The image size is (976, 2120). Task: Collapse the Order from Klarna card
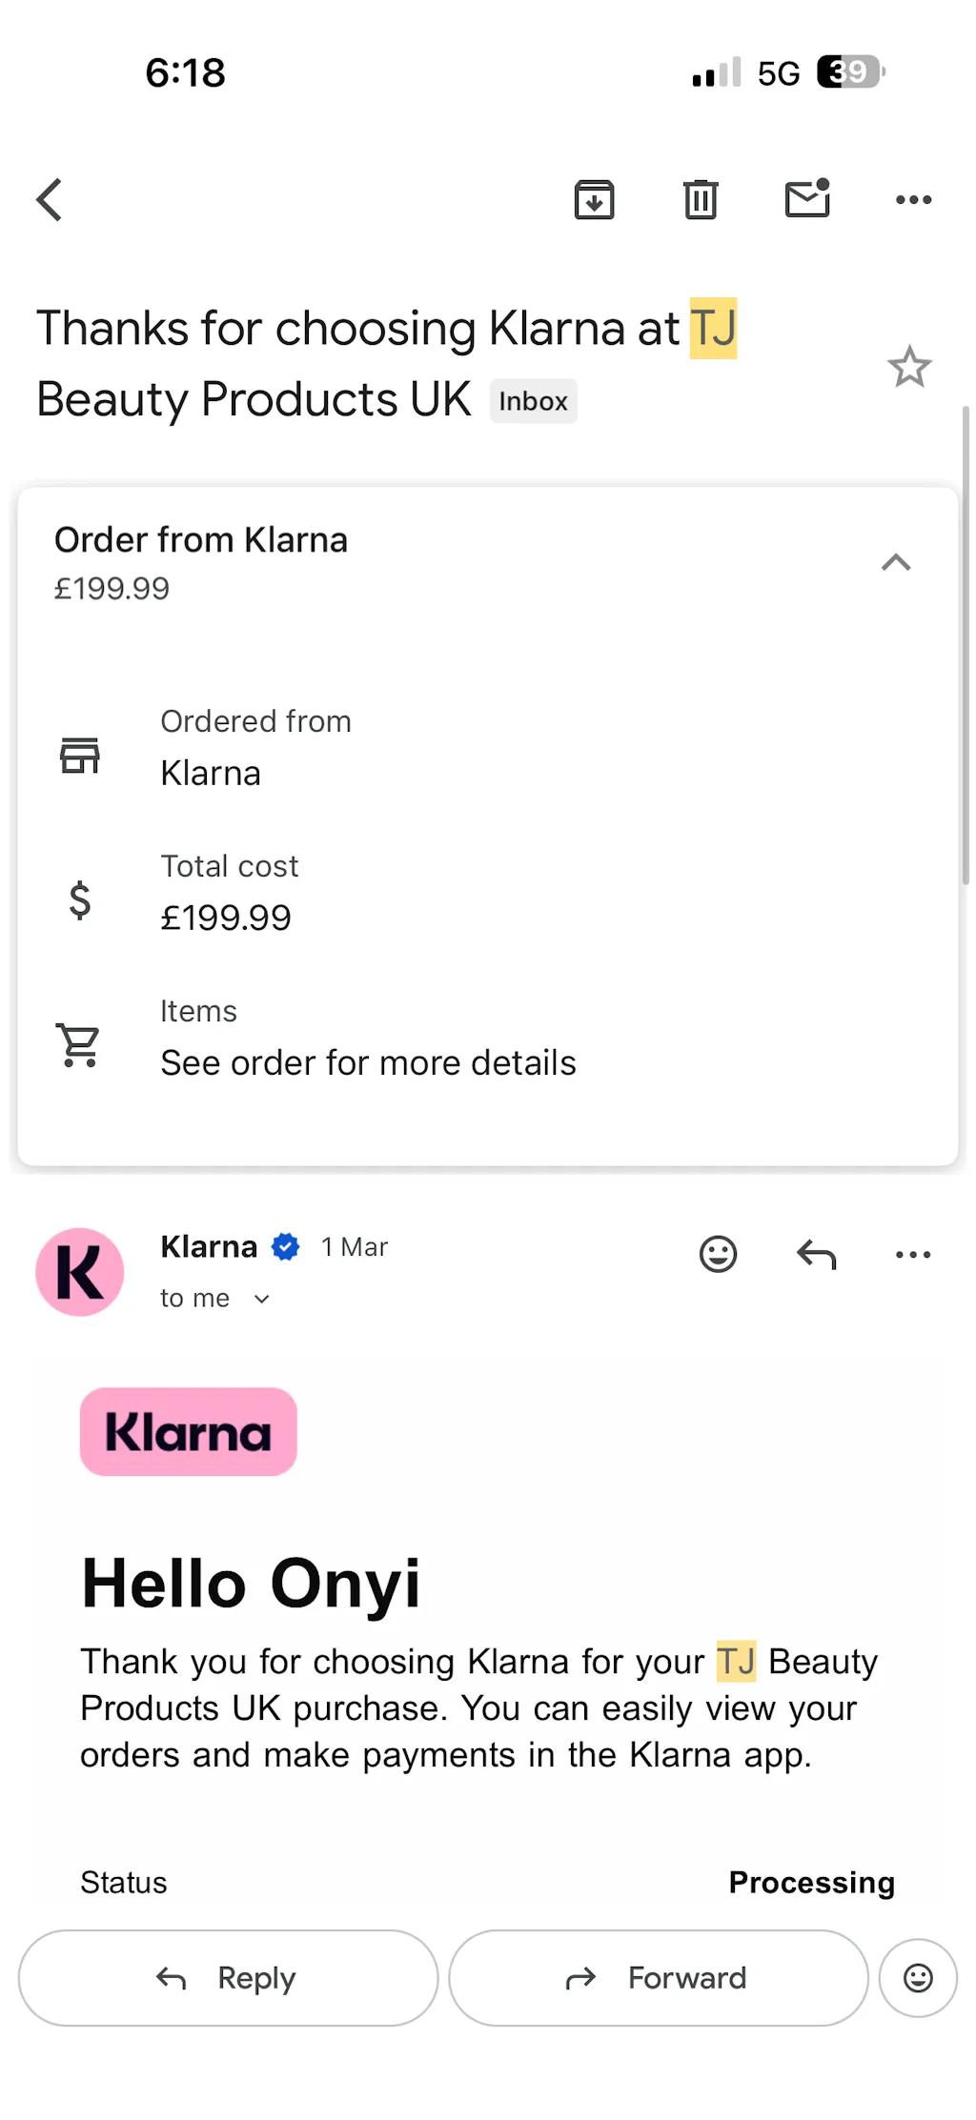[896, 563]
